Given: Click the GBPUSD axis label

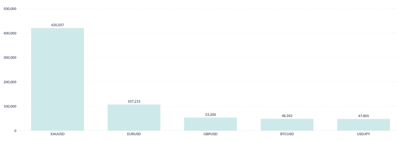Looking at the screenshot, I should (x=211, y=134).
